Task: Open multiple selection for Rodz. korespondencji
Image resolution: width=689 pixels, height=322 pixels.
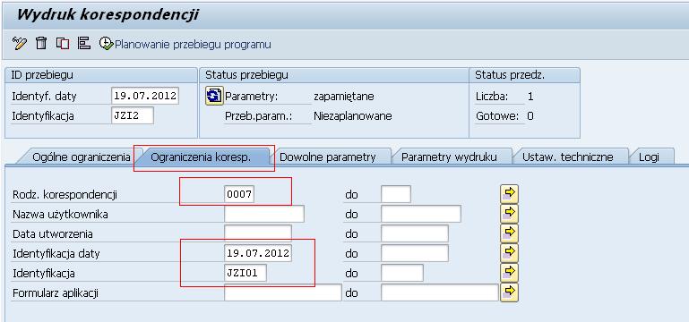Action: (509, 194)
